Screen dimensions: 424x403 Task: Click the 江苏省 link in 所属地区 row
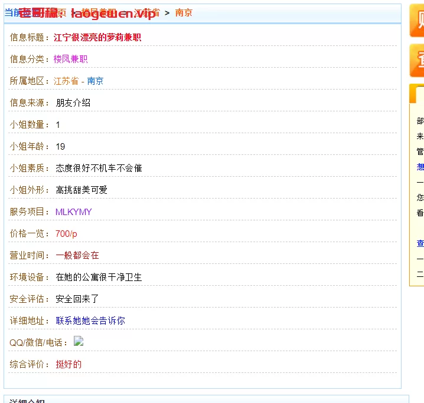66,81
